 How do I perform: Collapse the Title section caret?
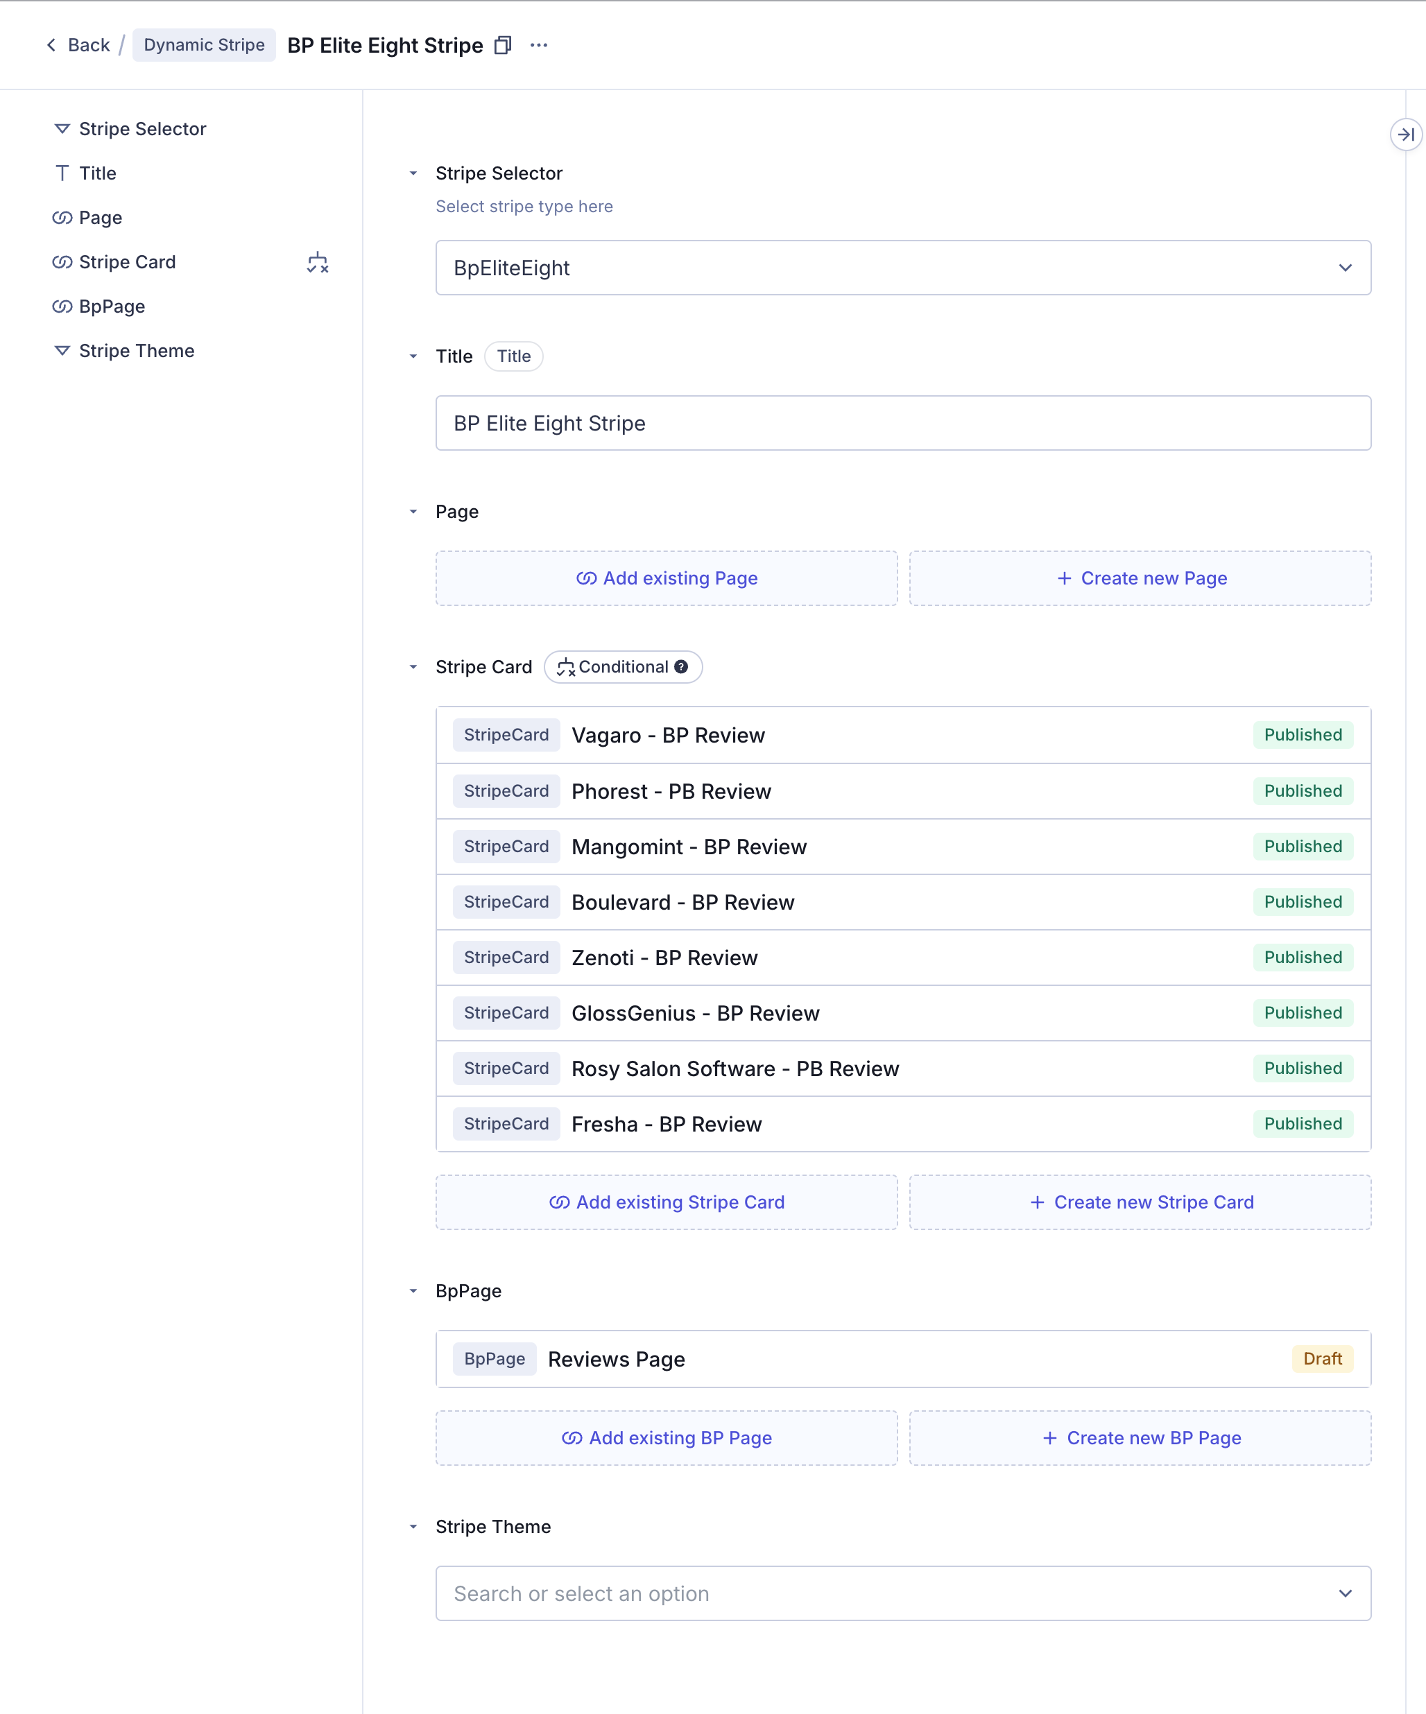(x=413, y=356)
